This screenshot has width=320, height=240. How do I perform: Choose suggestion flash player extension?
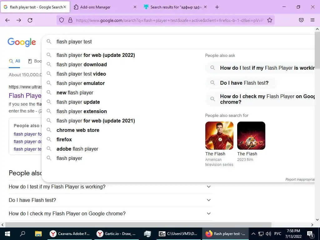pyautogui.click(x=82, y=112)
